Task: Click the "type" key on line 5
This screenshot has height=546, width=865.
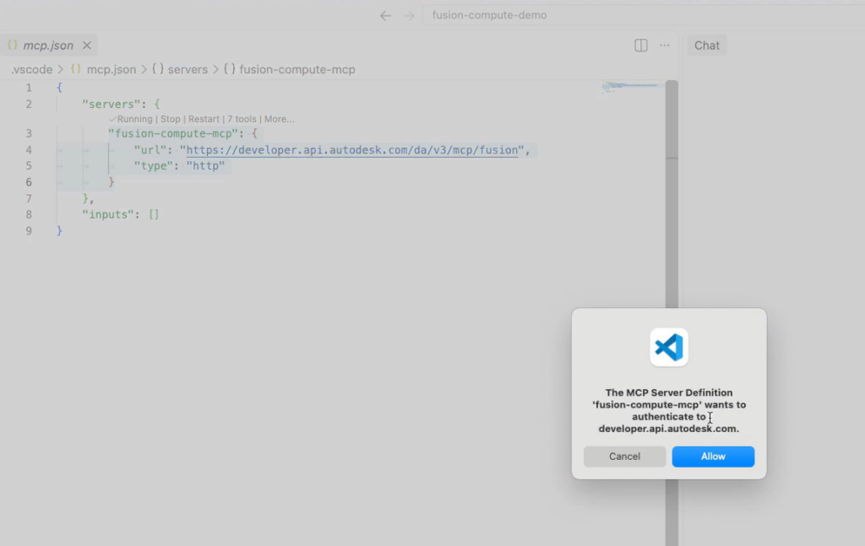Action: tap(153, 166)
